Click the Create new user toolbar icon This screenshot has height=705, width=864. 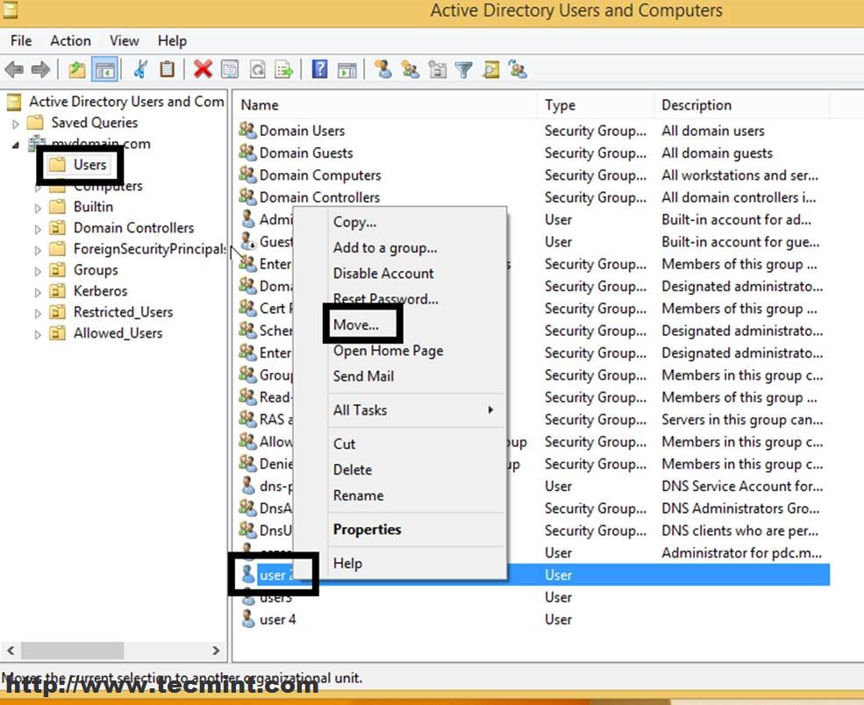382,69
